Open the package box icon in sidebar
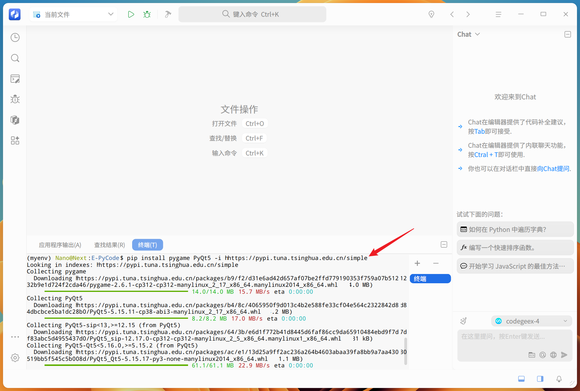Image resolution: width=580 pixels, height=391 pixels. point(15,120)
